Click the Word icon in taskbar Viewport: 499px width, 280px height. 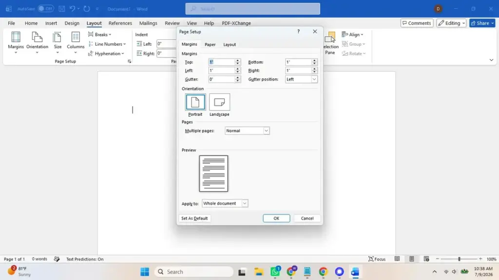pyautogui.click(x=355, y=272)
